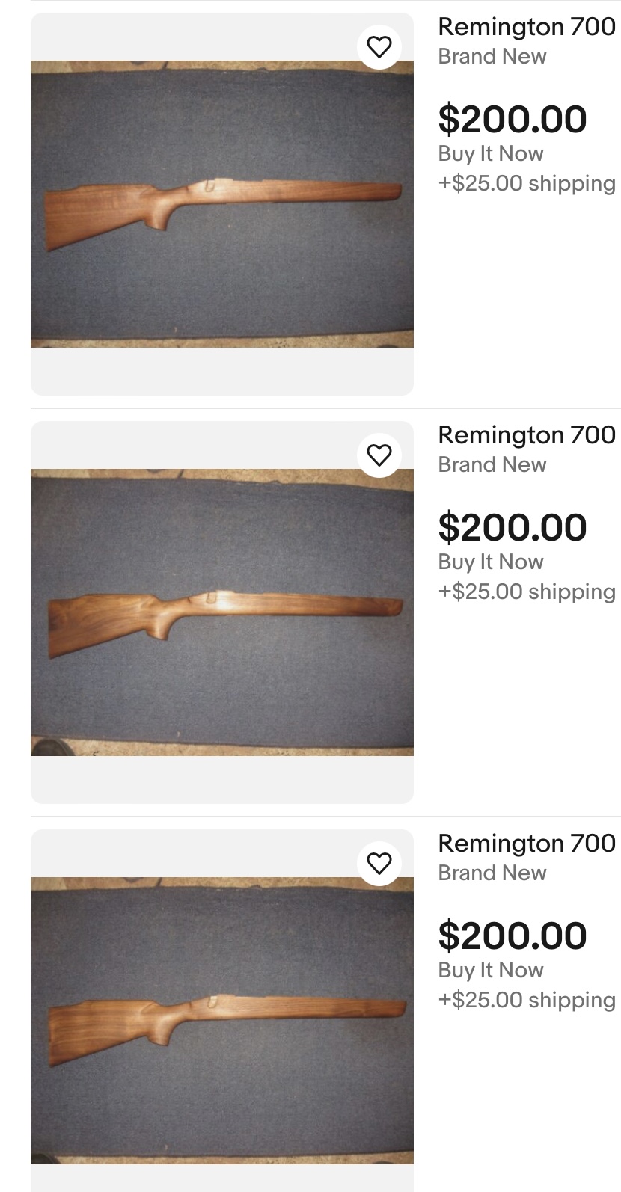
Task: Open the third listing's wooden stock thumbnail
Action: [x=221, y=1020]
